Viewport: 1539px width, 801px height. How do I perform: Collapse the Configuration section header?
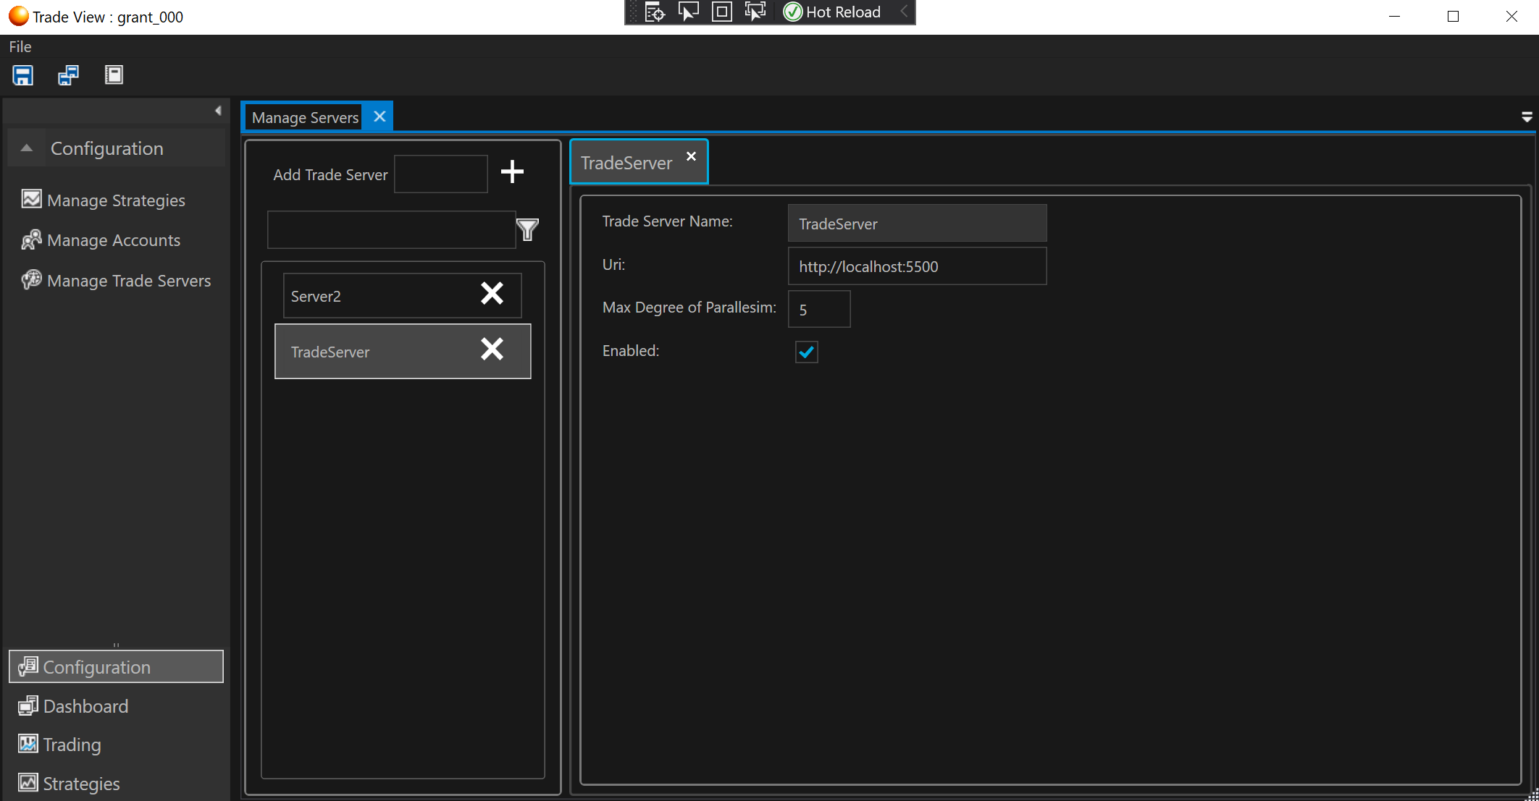pos(27,148)
